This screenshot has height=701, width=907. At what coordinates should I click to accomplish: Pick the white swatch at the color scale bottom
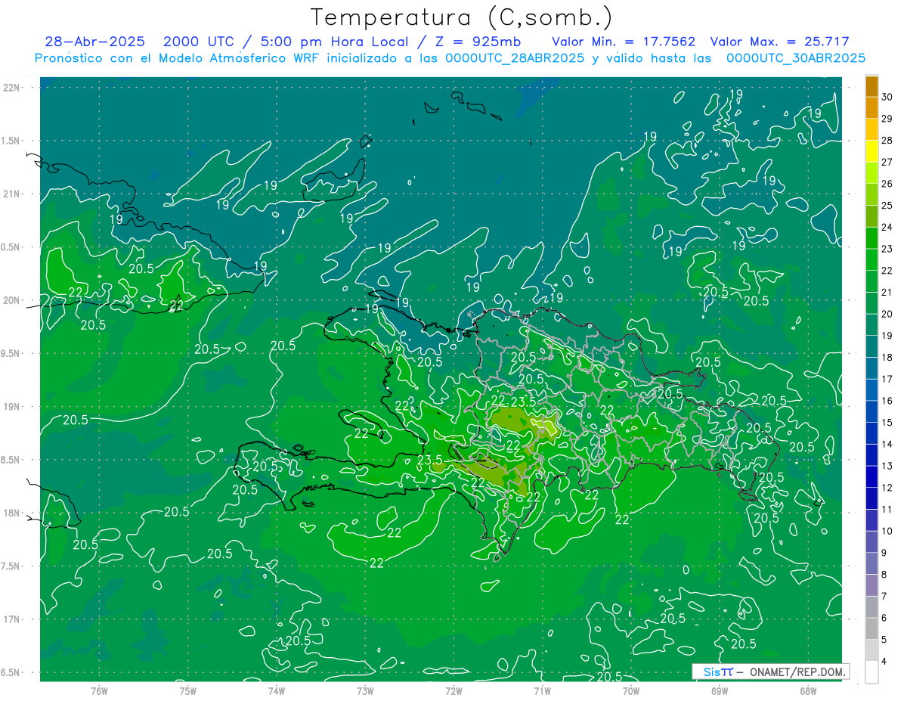point(871,672)
